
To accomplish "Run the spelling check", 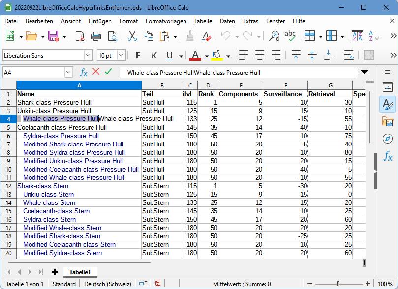I will (290, 36).
